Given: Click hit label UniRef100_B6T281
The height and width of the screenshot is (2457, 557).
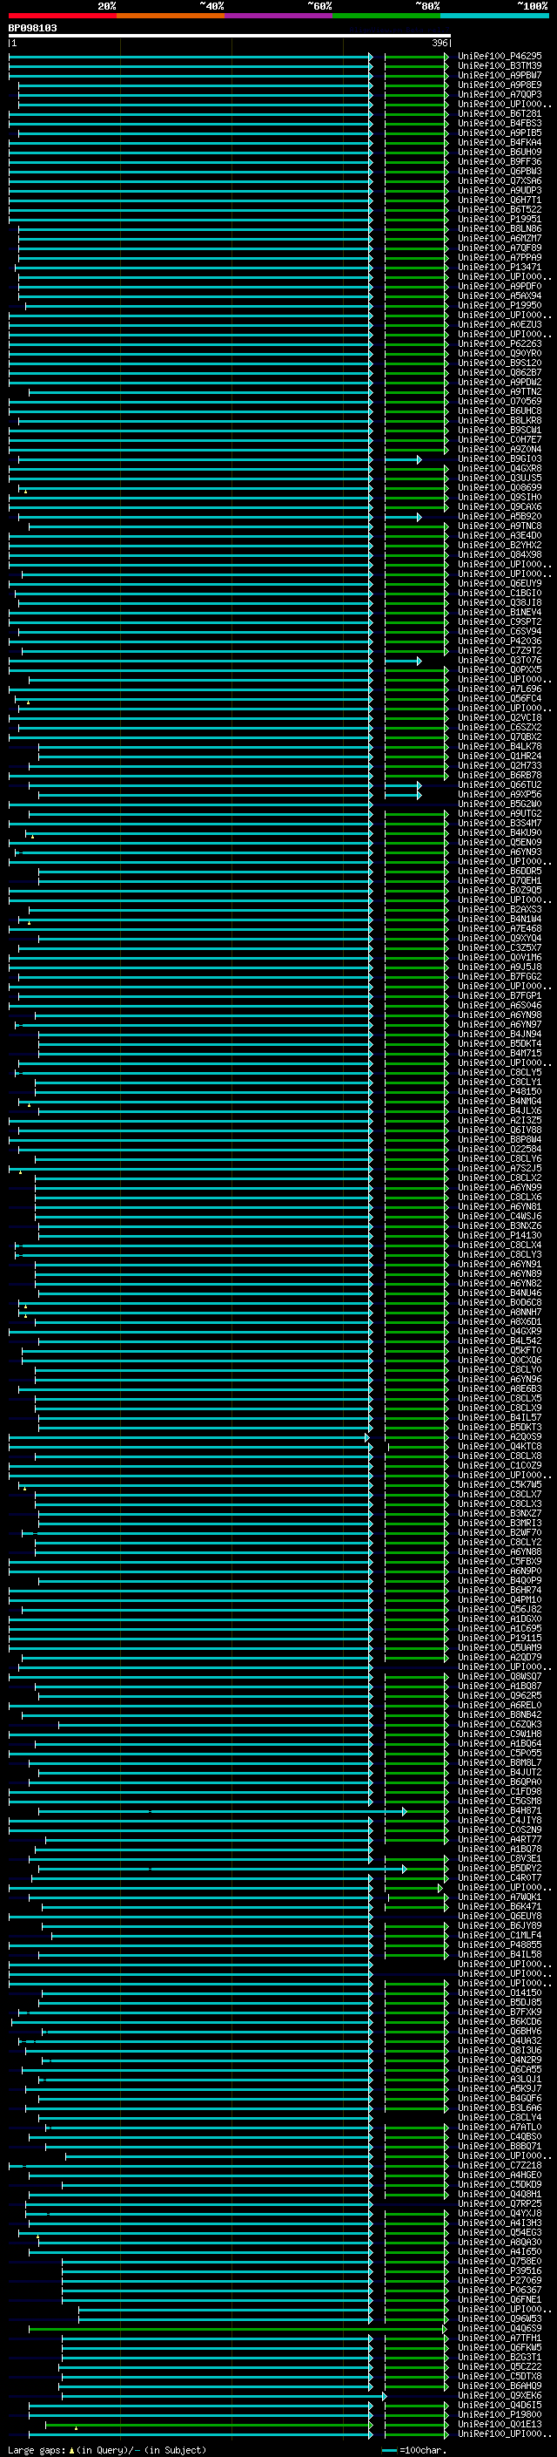Looking at the screenshot, I should click(500, 113).
